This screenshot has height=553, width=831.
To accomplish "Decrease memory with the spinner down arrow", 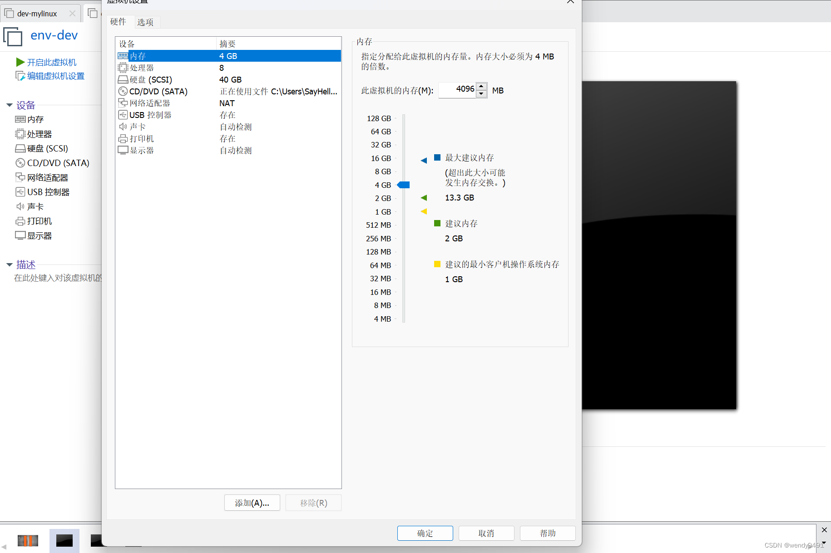I will click(x=481, y=94).
